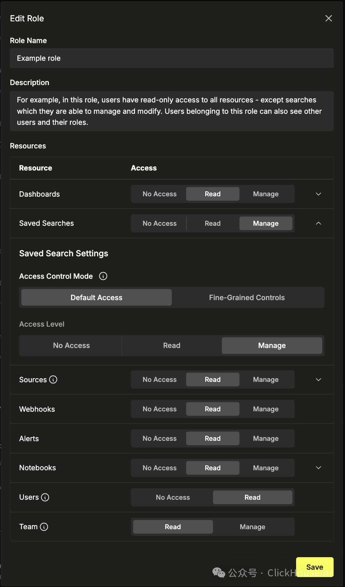Expand the Notebooks row chevron

pyautogui.click(x=319, y=468)
